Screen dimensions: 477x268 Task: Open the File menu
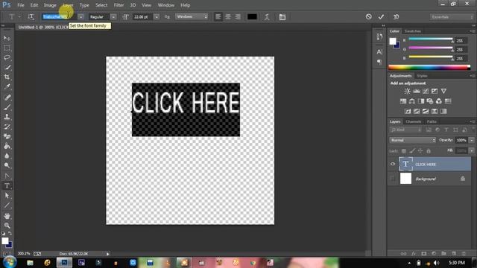21,5
